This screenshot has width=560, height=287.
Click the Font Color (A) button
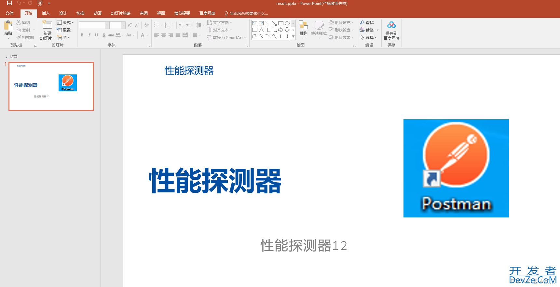(143, 35)
